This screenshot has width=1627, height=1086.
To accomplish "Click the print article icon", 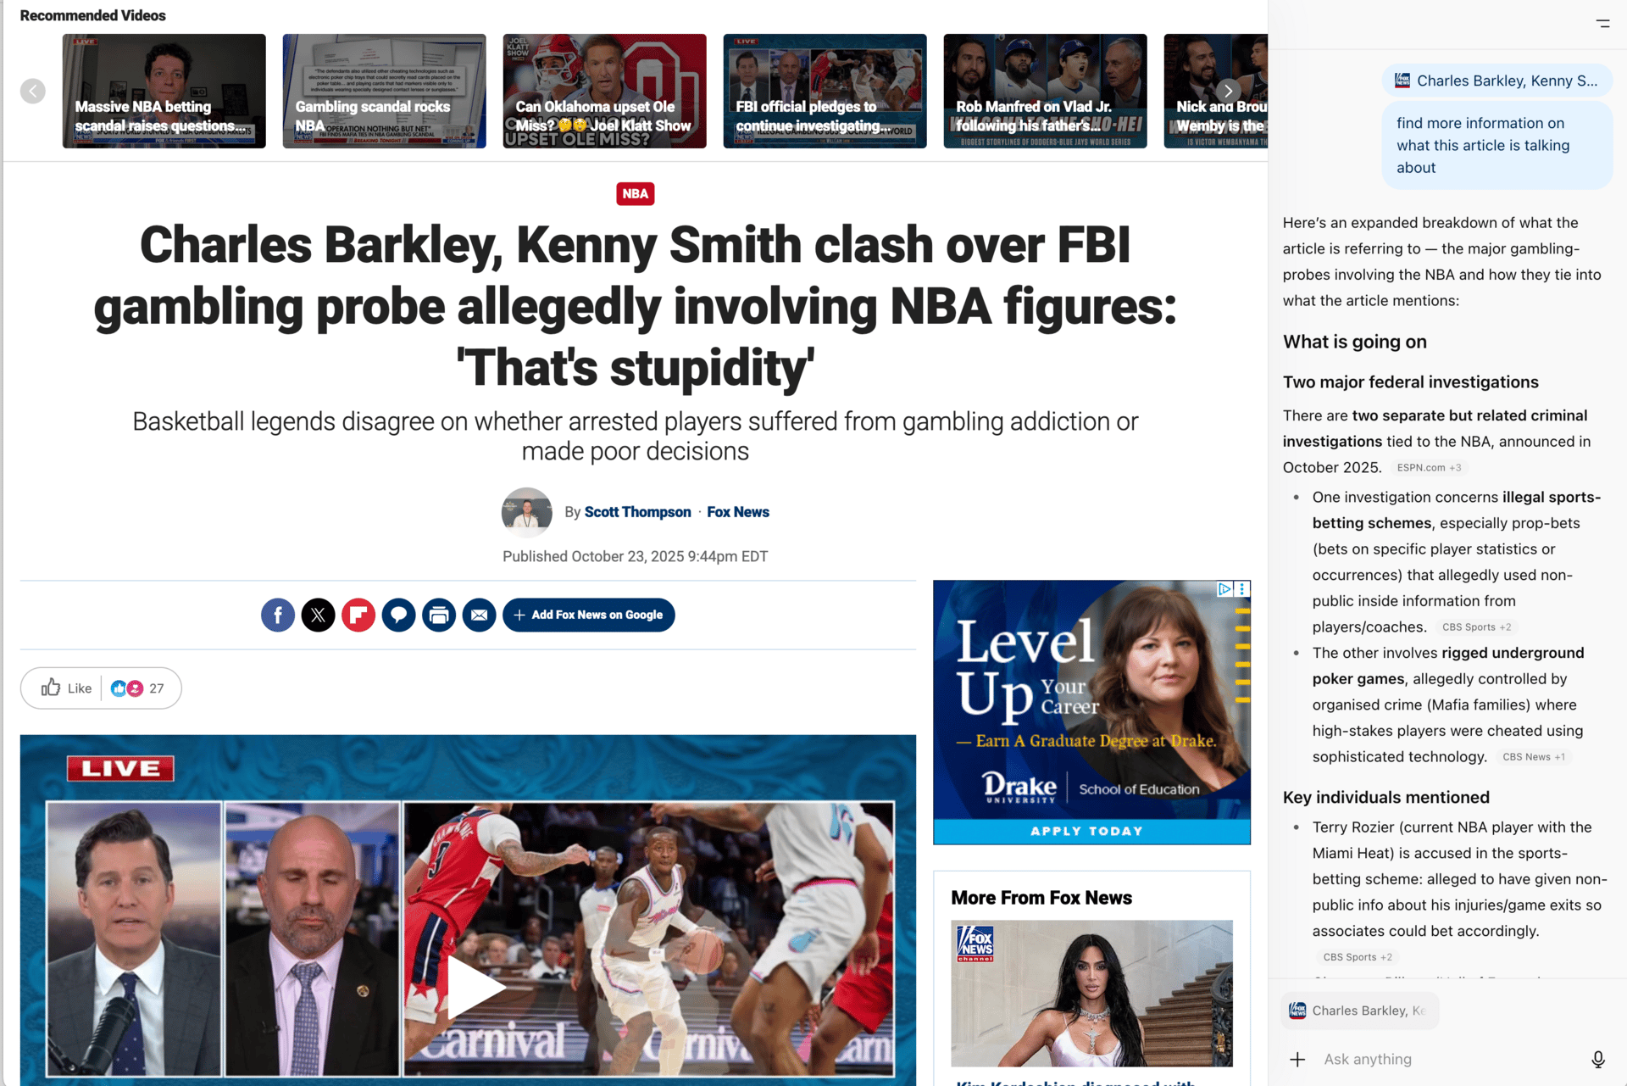I will click(x=439, y=615).
